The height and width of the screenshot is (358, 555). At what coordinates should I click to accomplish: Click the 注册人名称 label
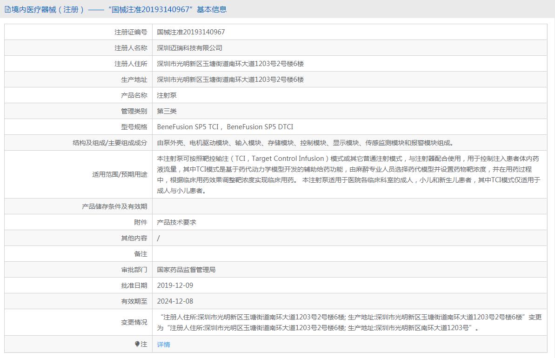coord(131,48)
